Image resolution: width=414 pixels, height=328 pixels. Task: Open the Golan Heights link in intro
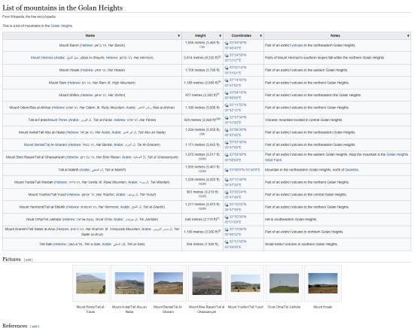(61, 26)
